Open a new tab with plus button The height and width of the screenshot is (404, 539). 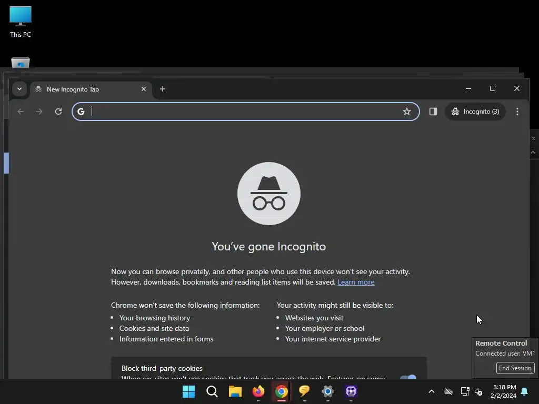tap(163, 89)
